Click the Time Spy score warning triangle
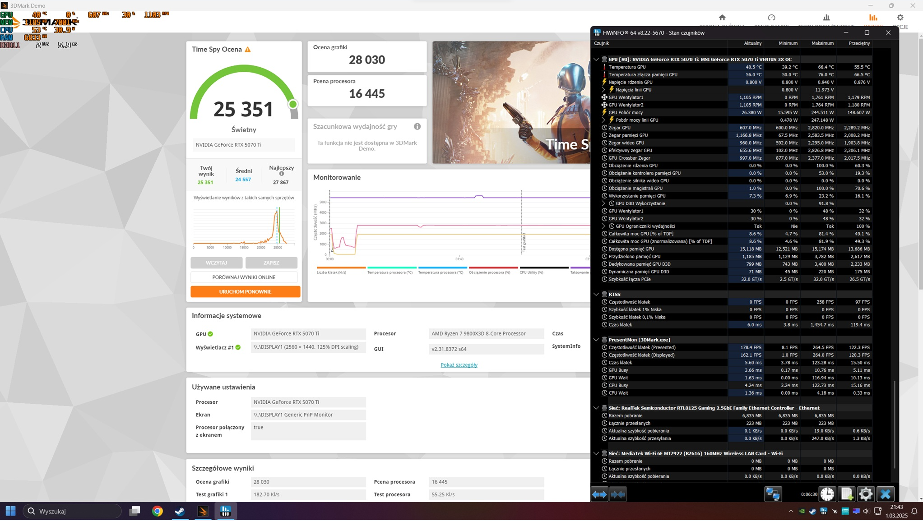 [x=248, y=50]
